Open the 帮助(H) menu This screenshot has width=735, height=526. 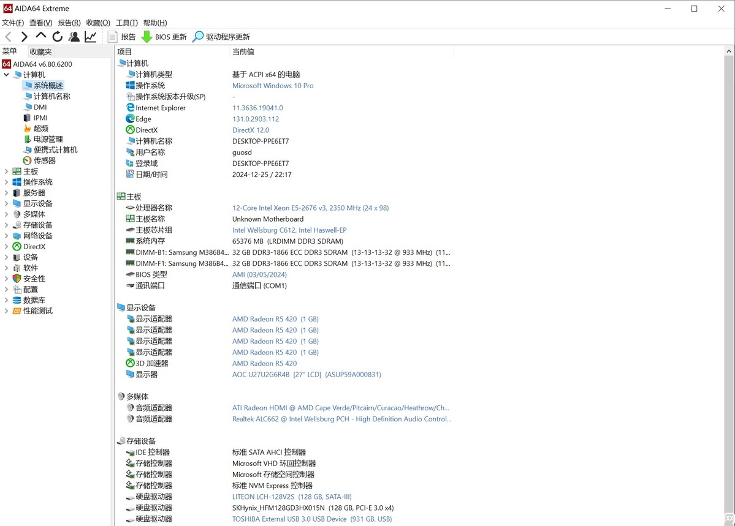(155, 23)
